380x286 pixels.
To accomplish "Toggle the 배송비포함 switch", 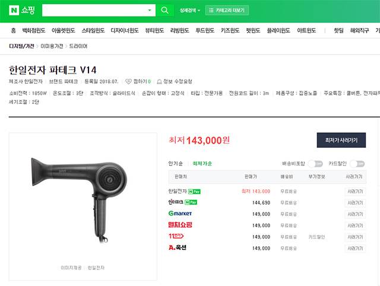I will [315, 164].
